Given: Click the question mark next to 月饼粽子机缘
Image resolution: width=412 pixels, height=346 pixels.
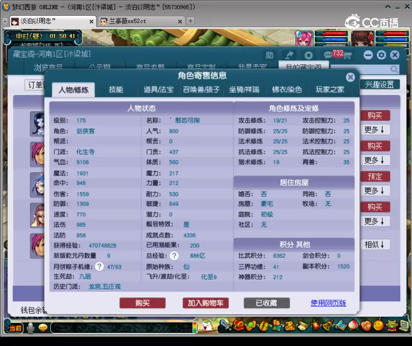Looking at the screenshot, I should click(99, 267).
